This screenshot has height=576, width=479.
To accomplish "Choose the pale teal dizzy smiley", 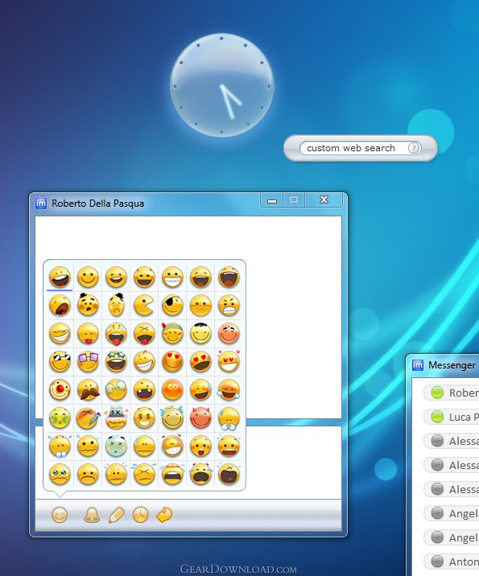I will (x=116, y=446).
